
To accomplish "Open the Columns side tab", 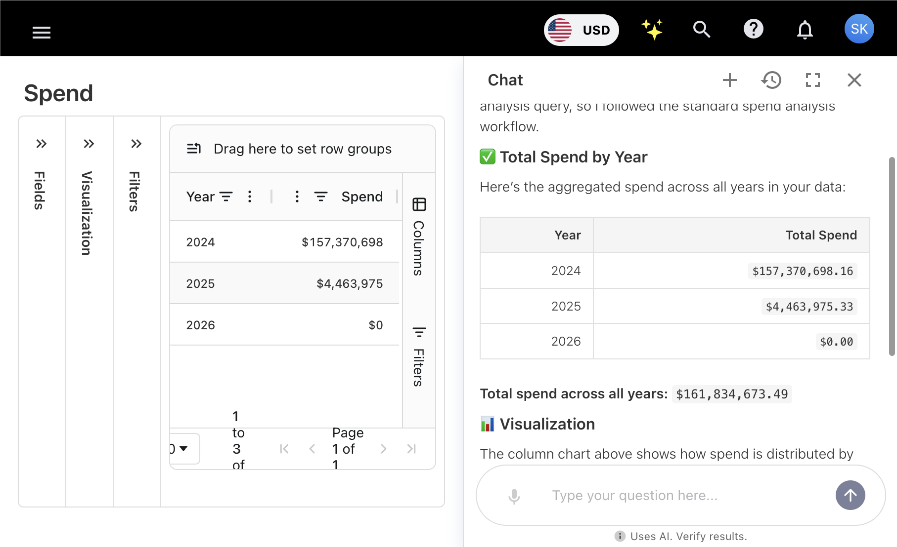I will click(x=419, y=237).
